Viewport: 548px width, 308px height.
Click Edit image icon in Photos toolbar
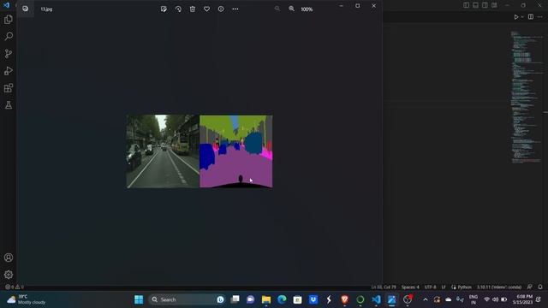pos(164,9)
